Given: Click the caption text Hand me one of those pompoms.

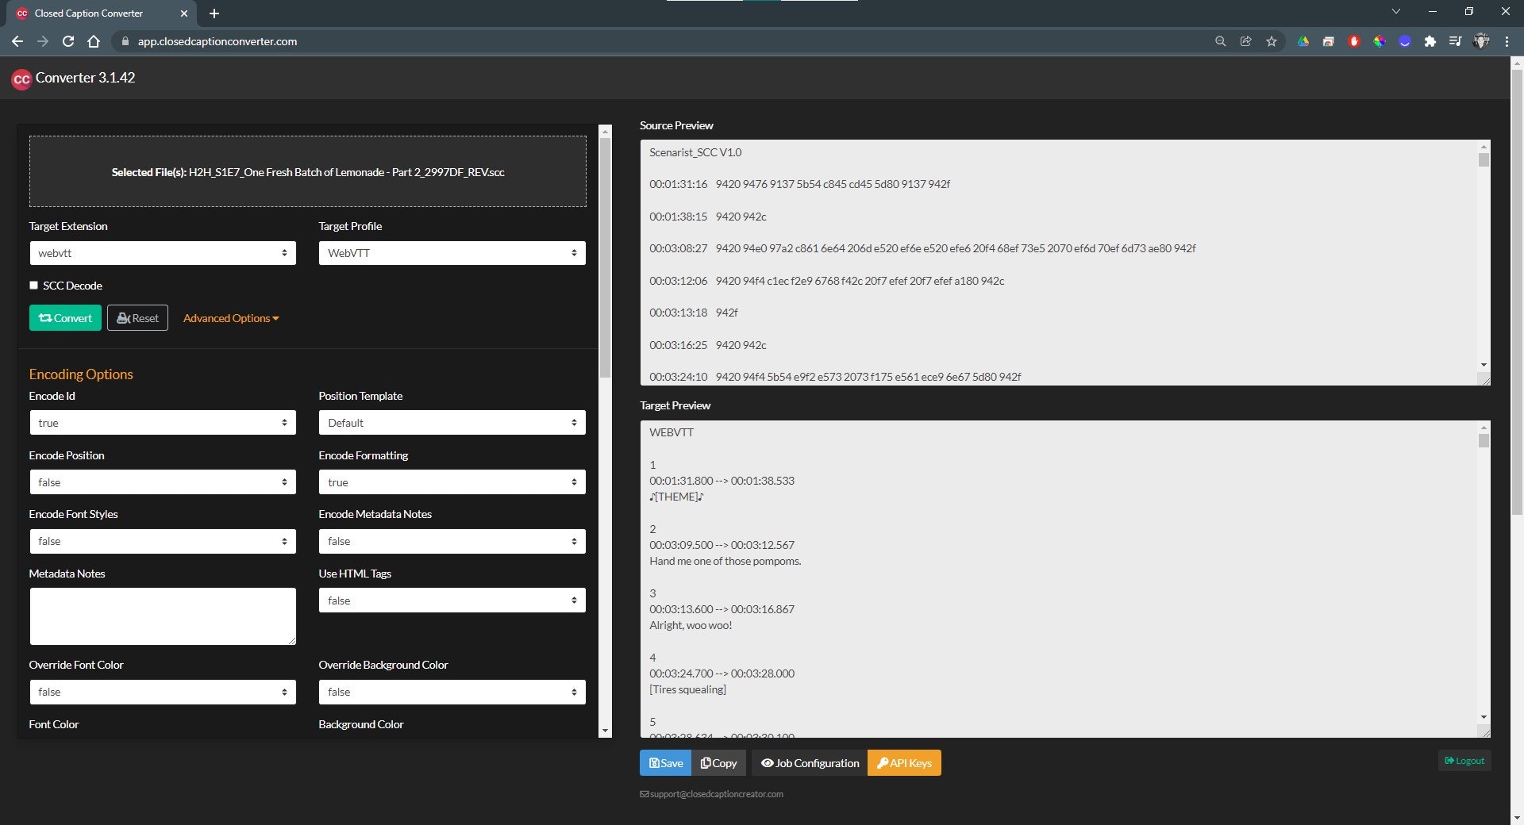Looking at the screenshot, I should (725, 561).
